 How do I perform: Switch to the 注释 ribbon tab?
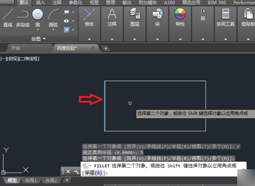coord(57,3)
